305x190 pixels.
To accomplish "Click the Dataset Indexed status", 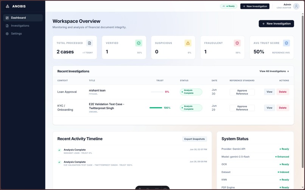I will (x=283, y=172).
